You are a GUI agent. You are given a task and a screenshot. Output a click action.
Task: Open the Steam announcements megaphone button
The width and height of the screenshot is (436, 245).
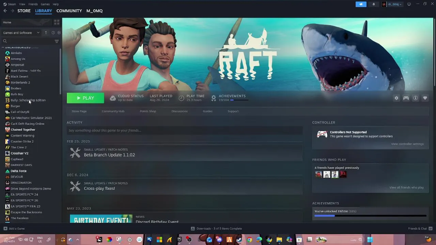(x=361, y=4)
